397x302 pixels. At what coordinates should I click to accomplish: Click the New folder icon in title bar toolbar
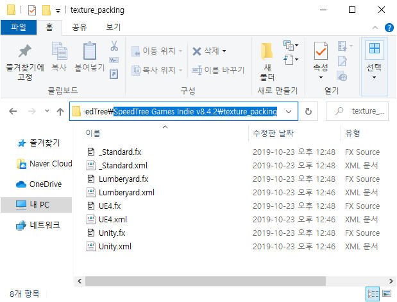(46, 10)
